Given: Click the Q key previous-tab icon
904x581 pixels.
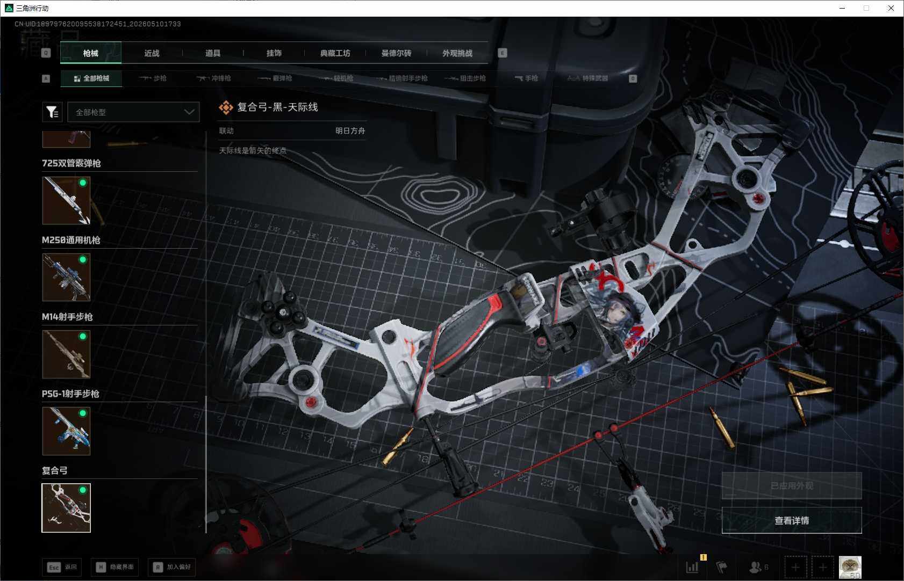Looking at the screenshot, I should [x=46, y=53].
